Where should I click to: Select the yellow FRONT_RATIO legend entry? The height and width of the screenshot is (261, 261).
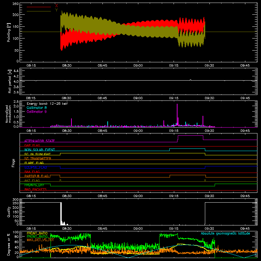tap(37, 233)
